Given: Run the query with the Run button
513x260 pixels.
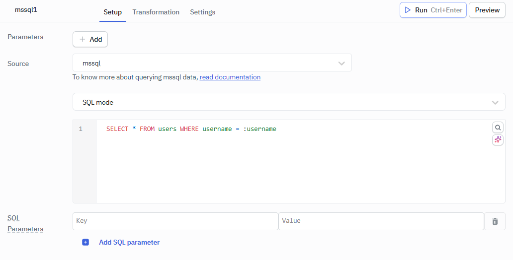Looking at the screenshot, I should (x=432, y=10).
